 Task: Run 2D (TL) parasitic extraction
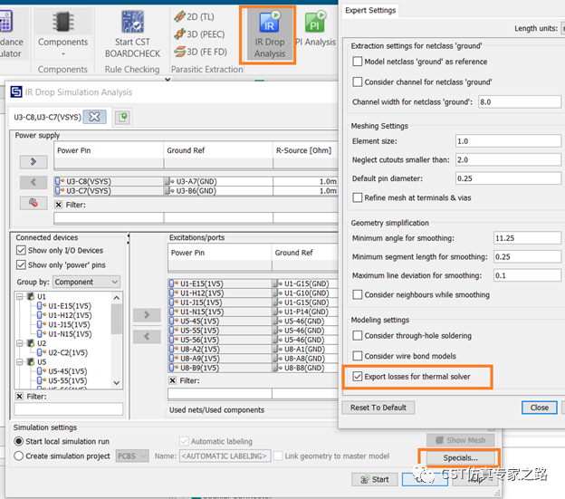(194, 16)
